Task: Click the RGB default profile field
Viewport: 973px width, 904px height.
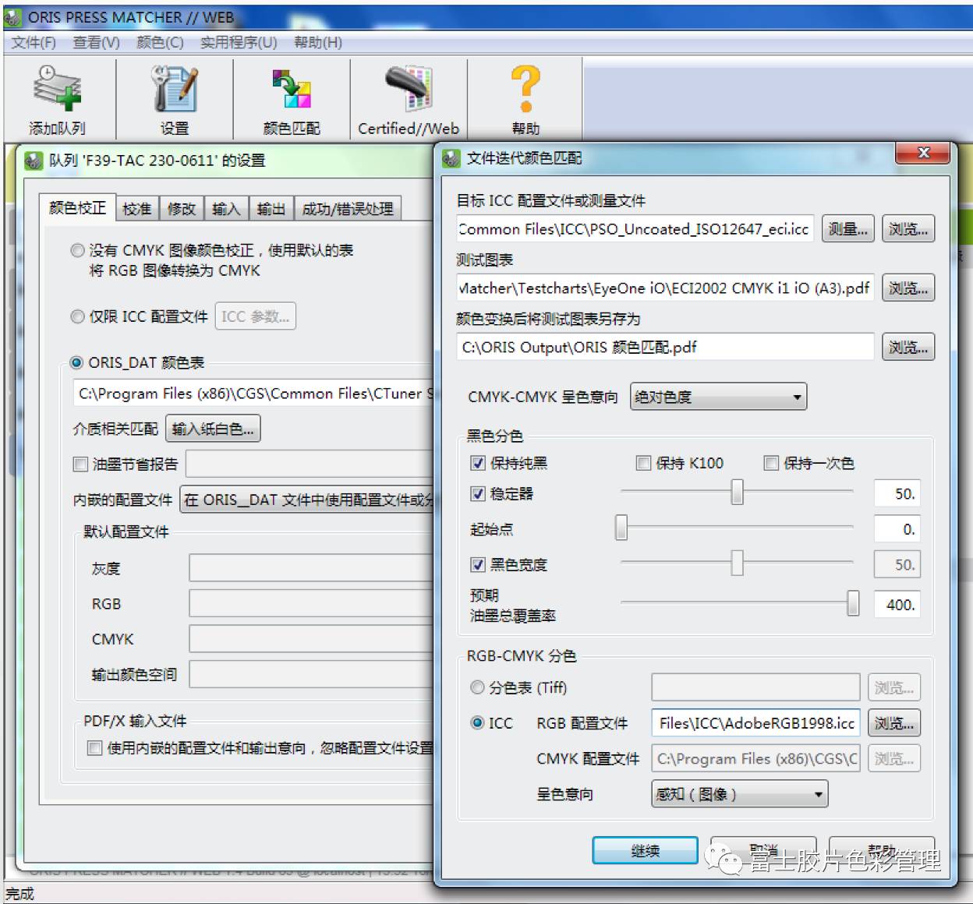Action: click(x=311, y=604)
